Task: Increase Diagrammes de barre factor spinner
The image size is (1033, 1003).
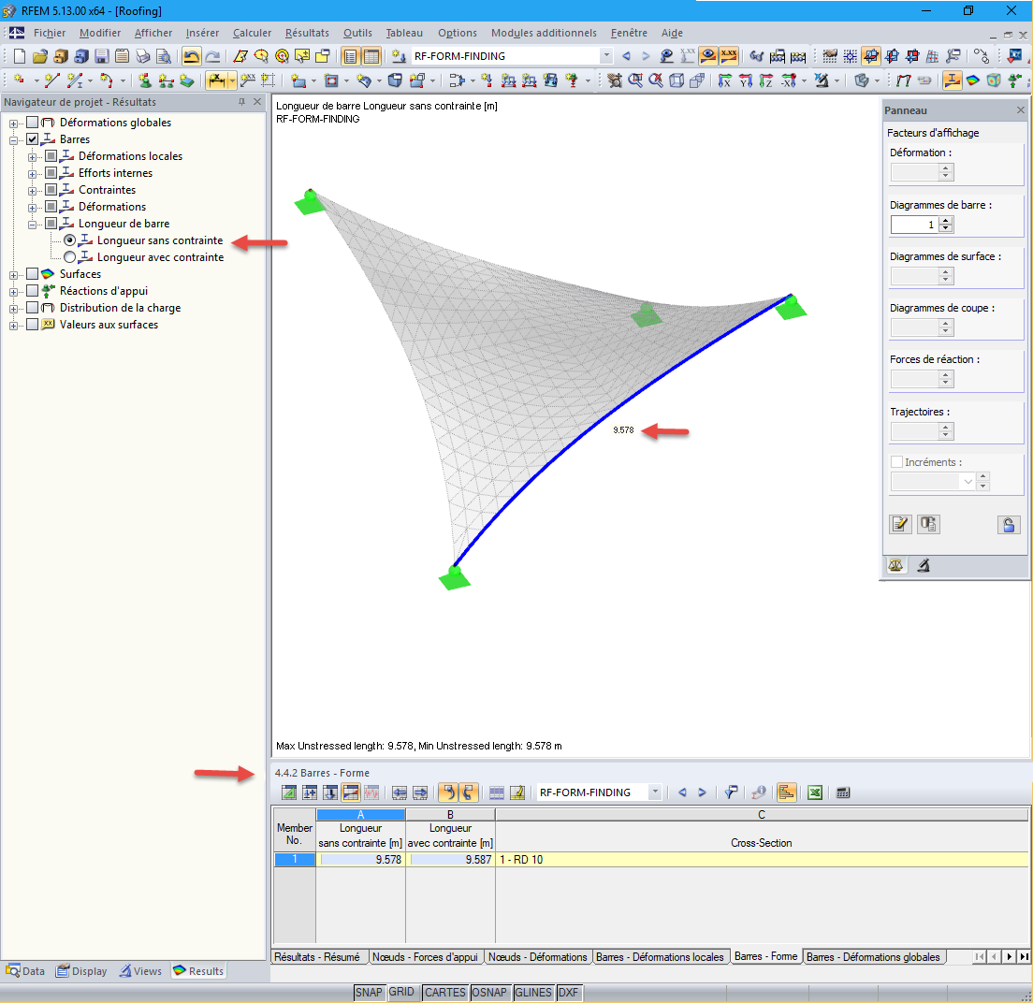Action: (946, 221)
